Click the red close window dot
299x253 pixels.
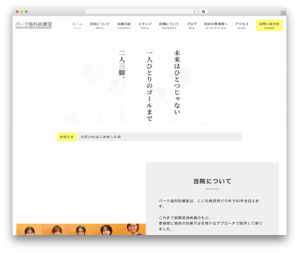17,11
